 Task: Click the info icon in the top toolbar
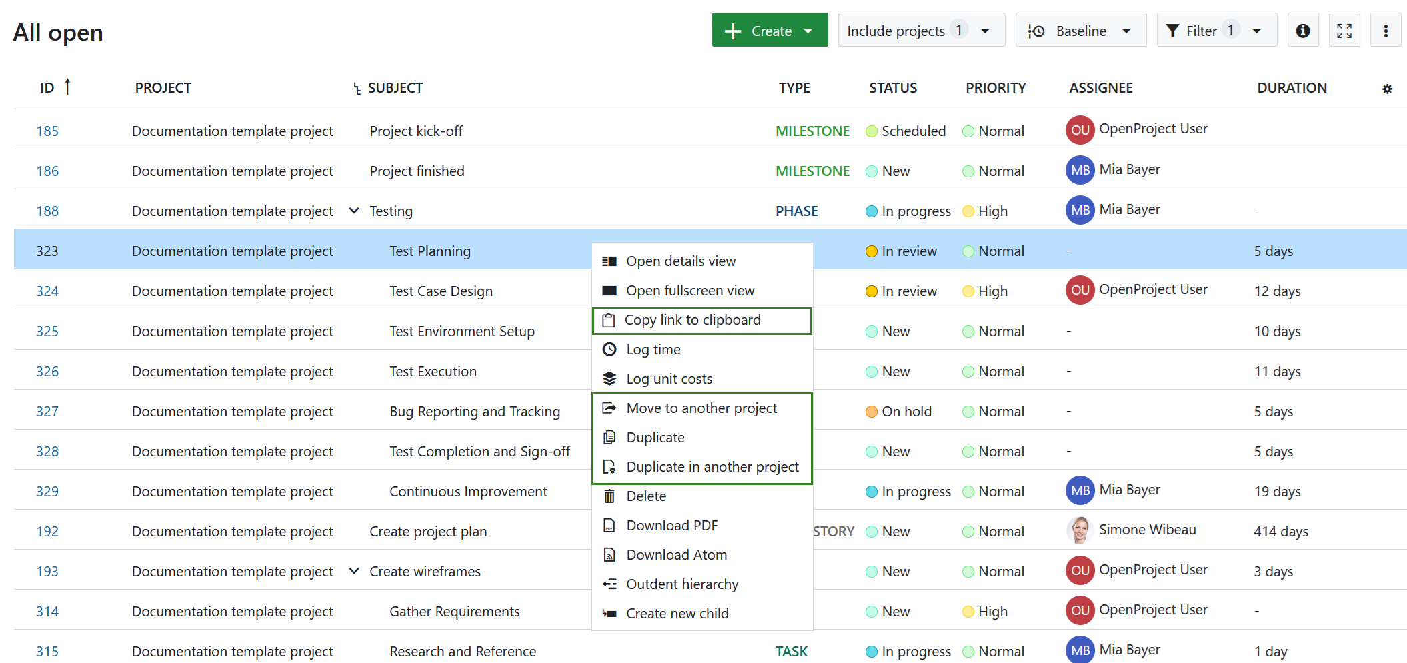pos(1303,29)
